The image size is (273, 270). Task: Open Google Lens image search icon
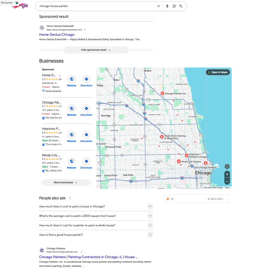(174, 6)
